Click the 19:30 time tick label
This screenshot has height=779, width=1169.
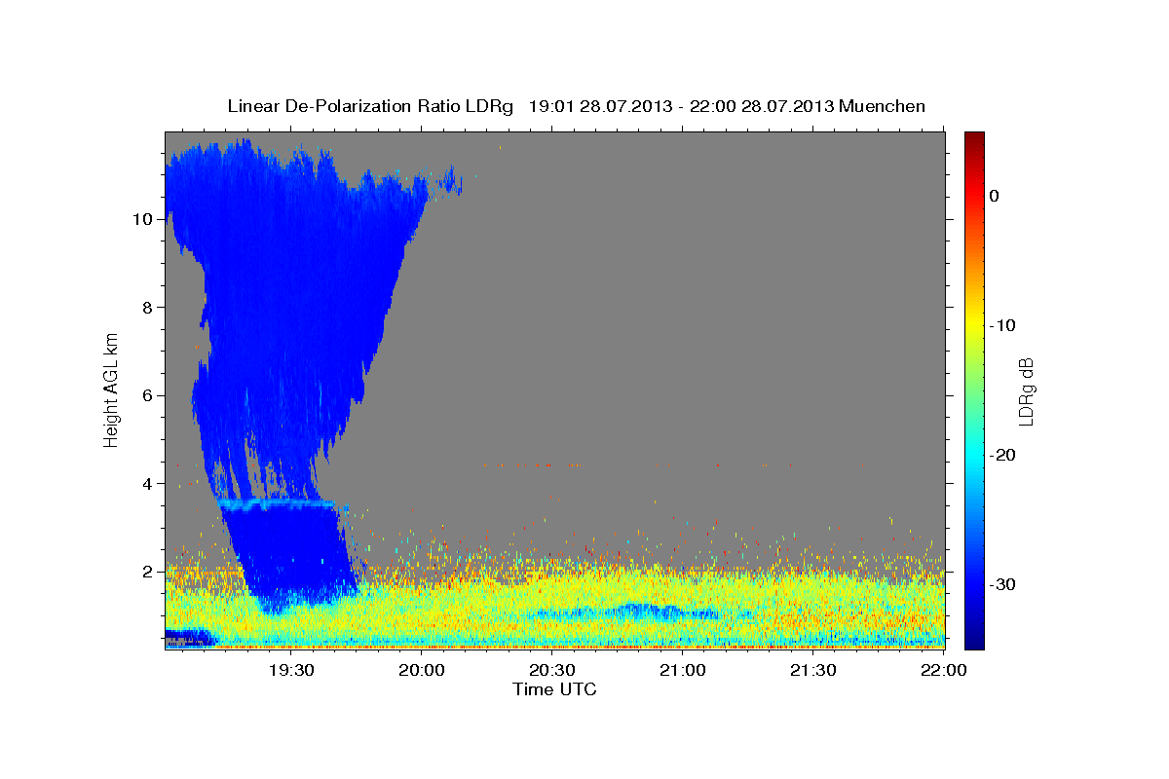click(x=291, y=671)
